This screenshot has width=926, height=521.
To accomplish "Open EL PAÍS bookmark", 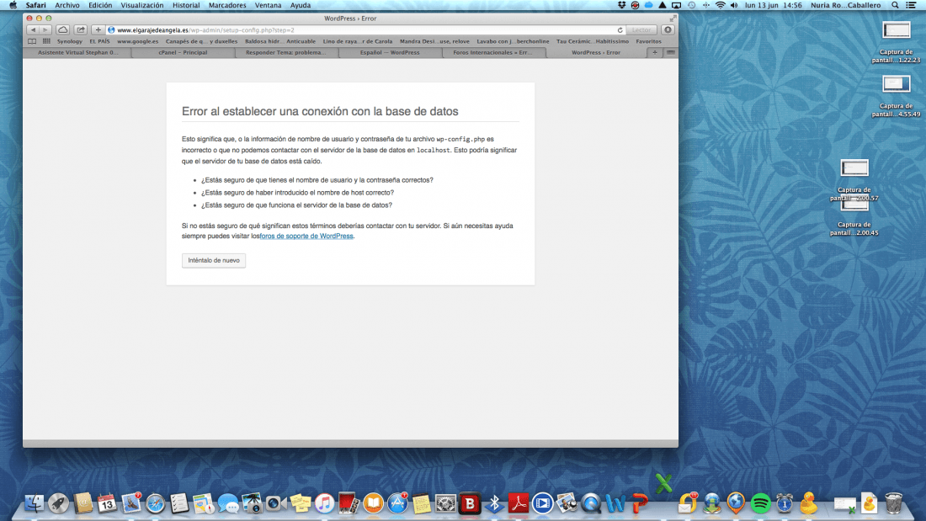I will click(100, 41).
